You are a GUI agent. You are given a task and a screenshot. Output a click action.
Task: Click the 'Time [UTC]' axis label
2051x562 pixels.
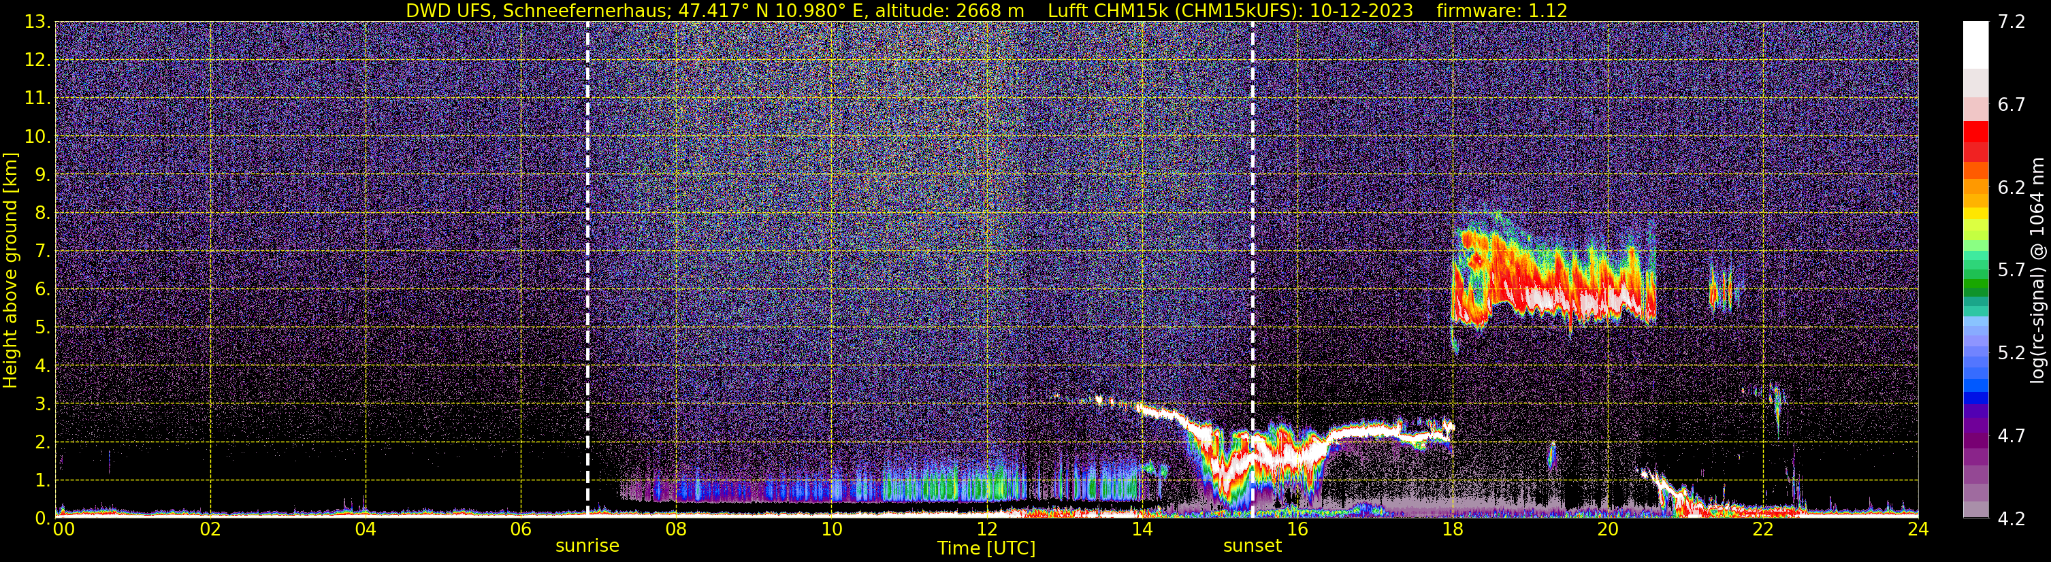[986, 548]
